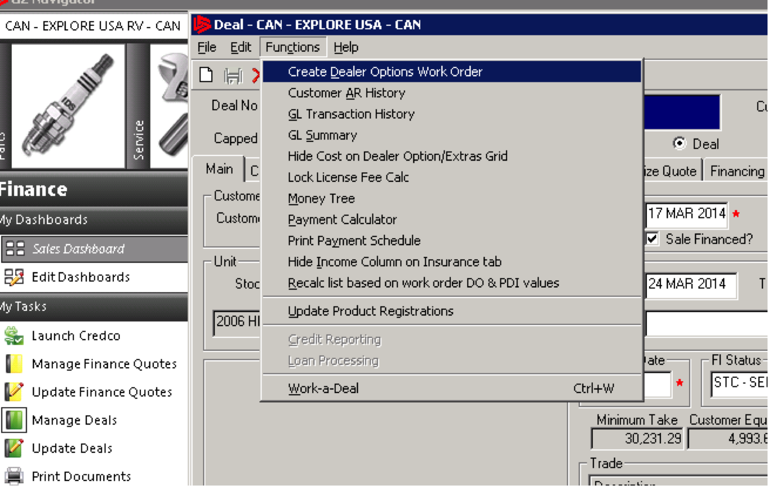Choose Print Payment Schedule
The height and width of the screenshot is (486, 768).
pyautogui.click(x=452, y=240)
